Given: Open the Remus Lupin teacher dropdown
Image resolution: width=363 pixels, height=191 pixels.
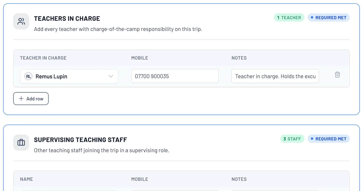Looking at the screenshot, I should [x=69, y=76].
